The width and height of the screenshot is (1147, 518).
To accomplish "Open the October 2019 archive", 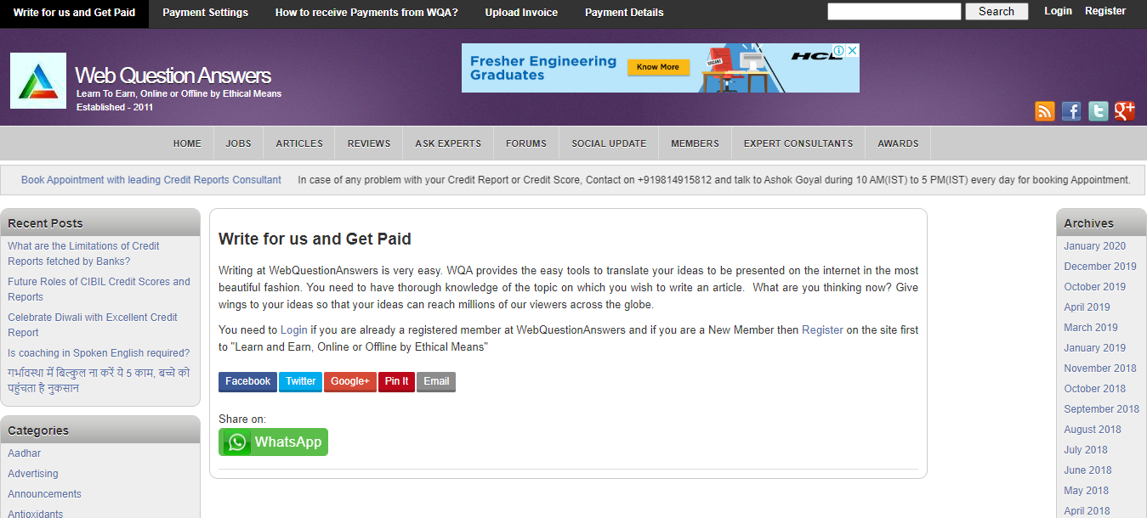I will point(1094,287).
